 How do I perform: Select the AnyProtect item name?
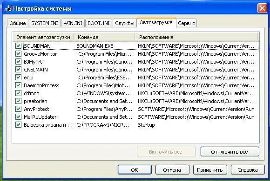36,109
